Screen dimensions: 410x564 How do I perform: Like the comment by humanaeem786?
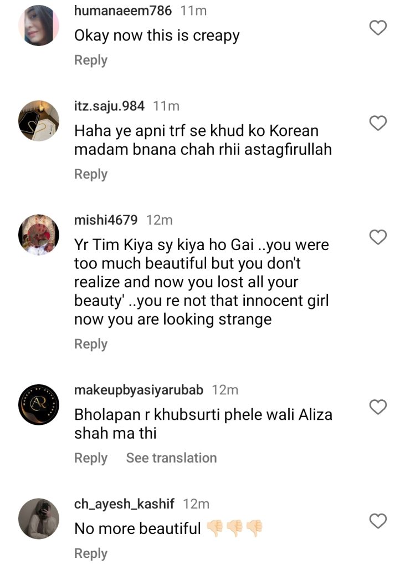[378, 28]
